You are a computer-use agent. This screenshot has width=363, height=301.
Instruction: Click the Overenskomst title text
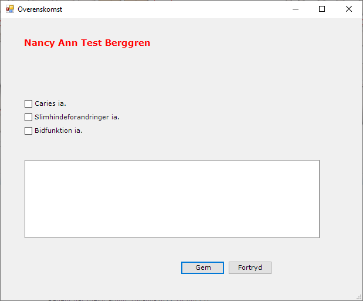(40, 9)
